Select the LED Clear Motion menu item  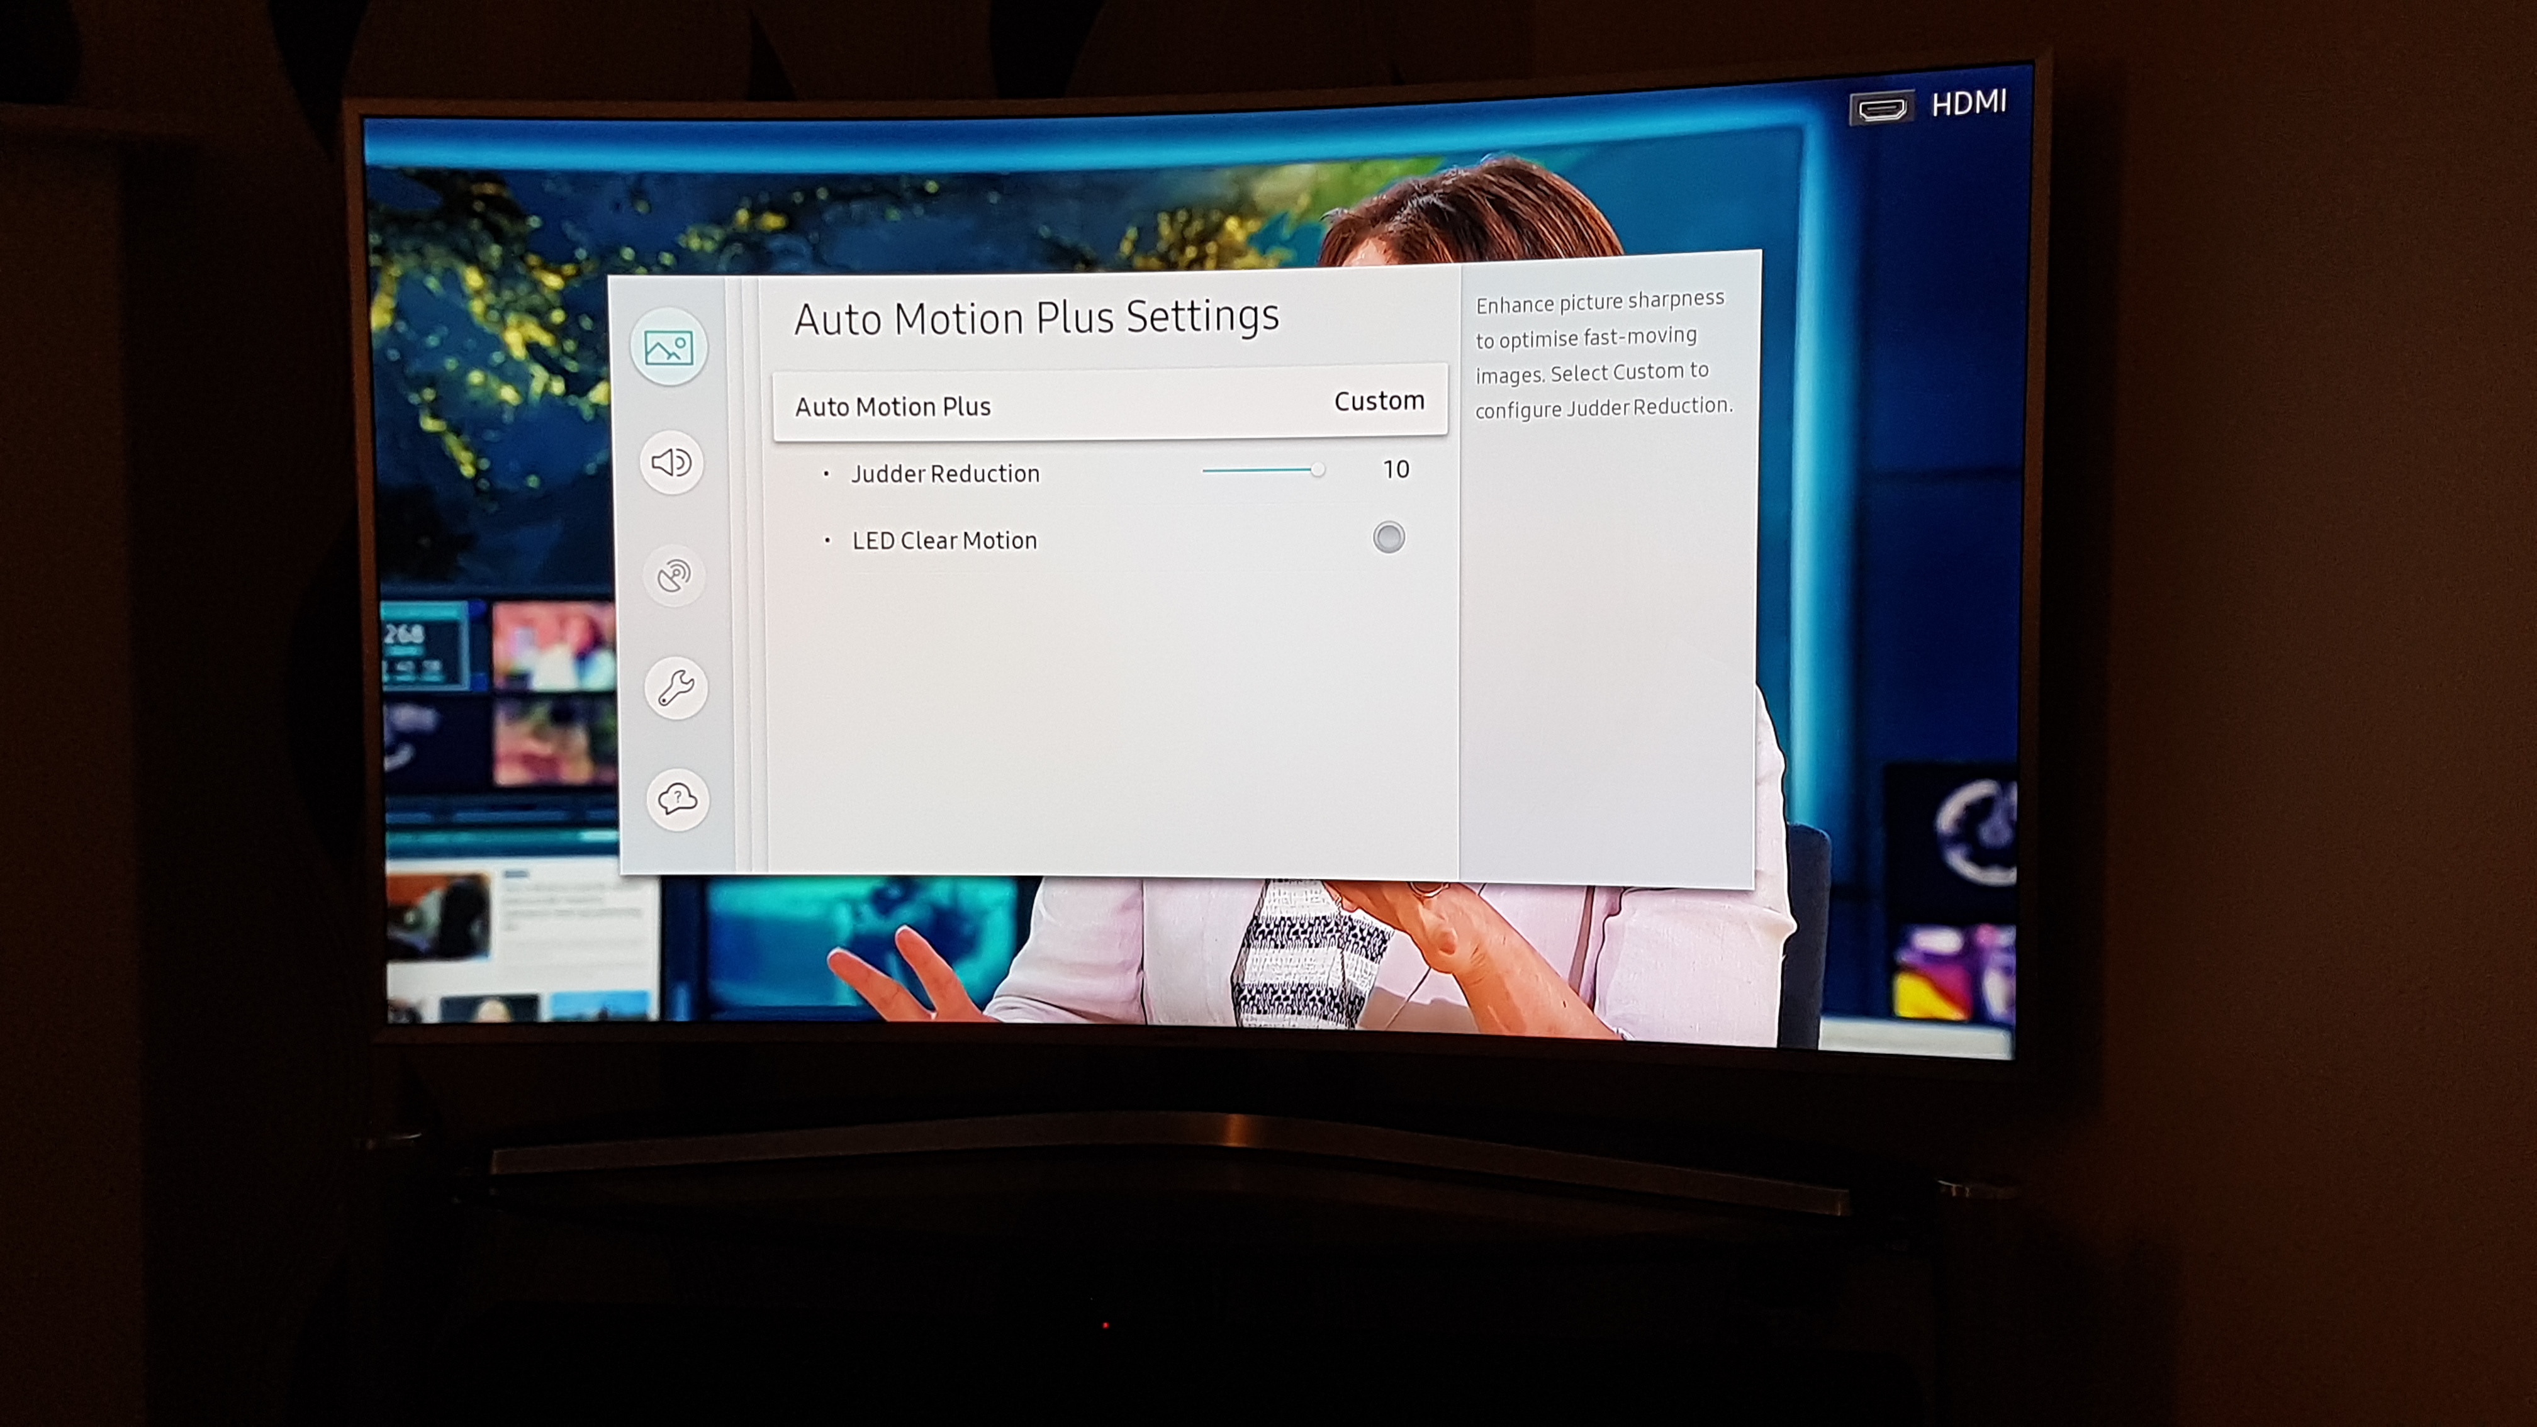click(x=943, y=540)
